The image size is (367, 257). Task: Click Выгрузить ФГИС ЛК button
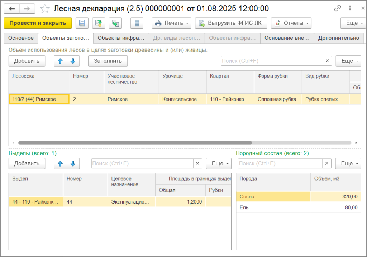(x=231, y=23)
